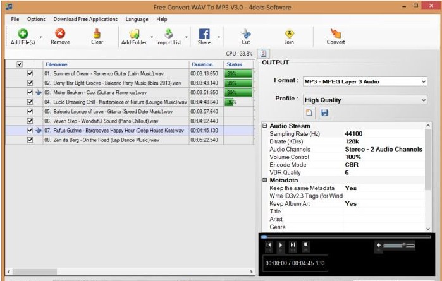Click the waveform icon on Mister Beuken row
The height and width of the screenshot is (281, 442).
coord(39,92)
